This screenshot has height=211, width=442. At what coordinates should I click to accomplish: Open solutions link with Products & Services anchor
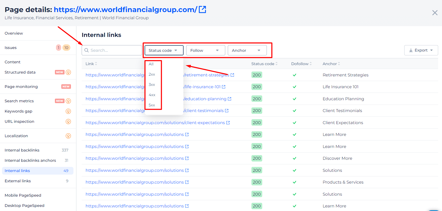135,182
